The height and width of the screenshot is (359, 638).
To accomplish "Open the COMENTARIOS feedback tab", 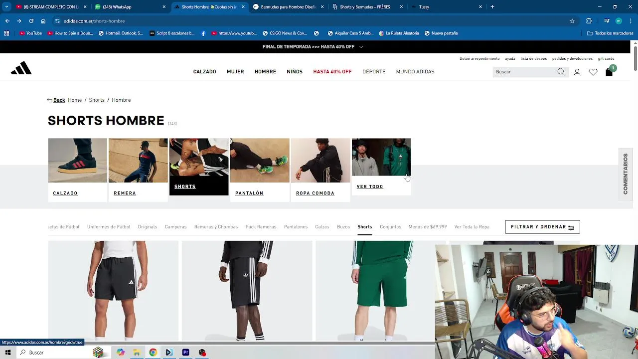I will pyautogui.click(x=626, y=174).
